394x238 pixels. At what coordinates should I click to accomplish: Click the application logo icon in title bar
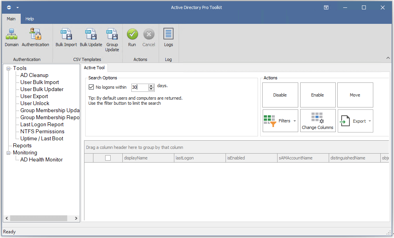9,7
